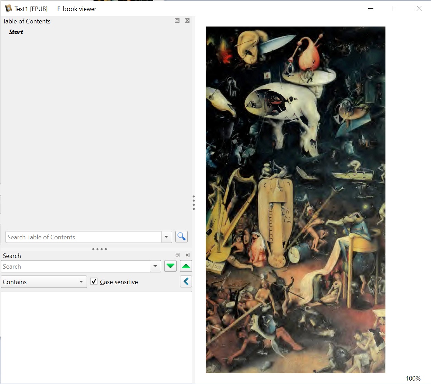This screenshot has width=431, height=384.
Task: Find previous match with green up arrow
Action: 186,266
